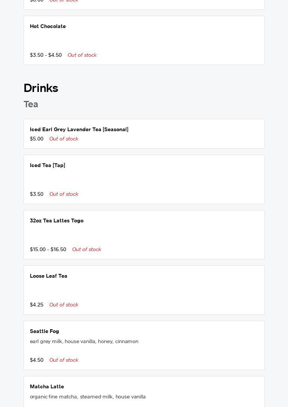Click Hot Chocolate's $3.50 - $4.50 price range
This screenshot has height=407, width=288.
click(46, 55)
